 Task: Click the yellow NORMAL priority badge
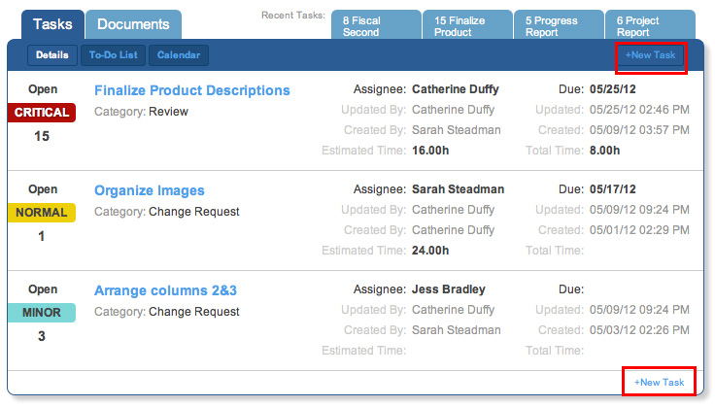tap(42, 213)
